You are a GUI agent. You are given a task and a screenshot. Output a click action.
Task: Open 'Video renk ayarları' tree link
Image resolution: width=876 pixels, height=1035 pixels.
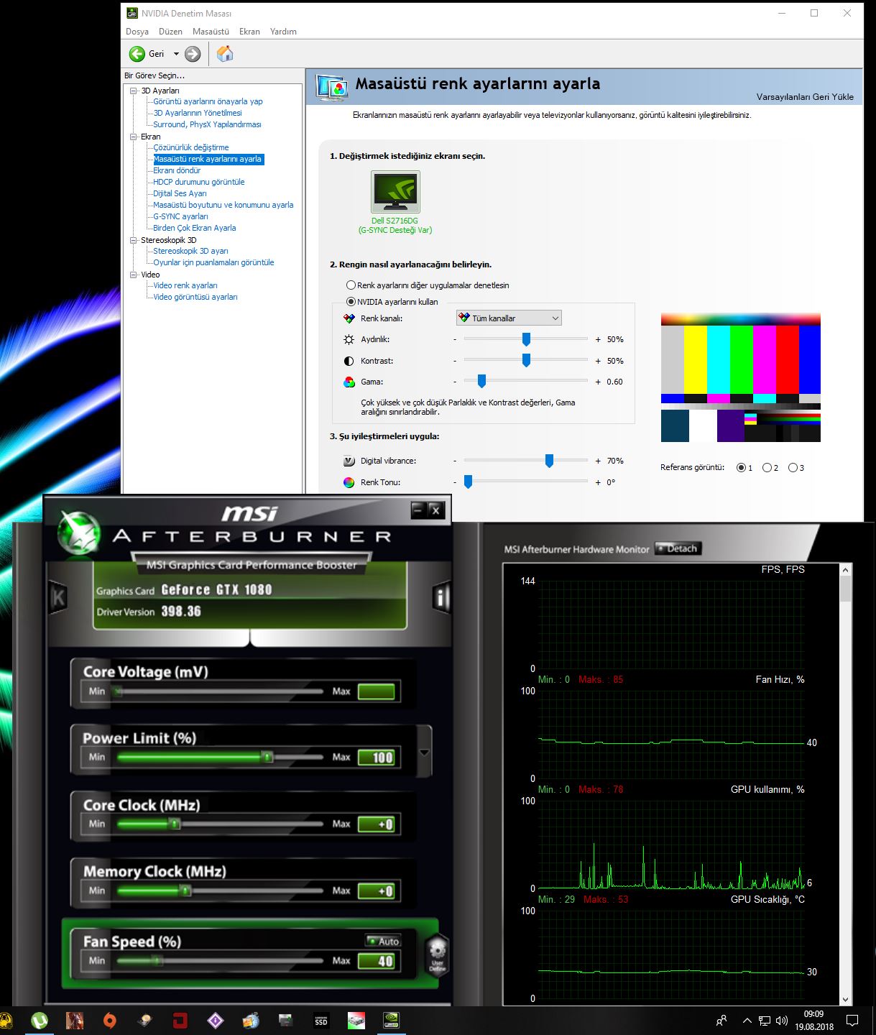pyautogui.click(x=185, y=285)
